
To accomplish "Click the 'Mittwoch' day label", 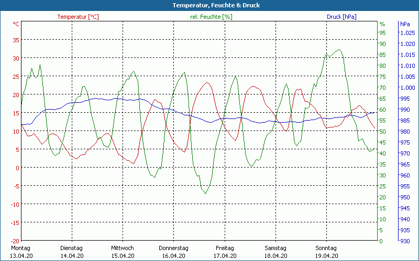I will (123, 248).
